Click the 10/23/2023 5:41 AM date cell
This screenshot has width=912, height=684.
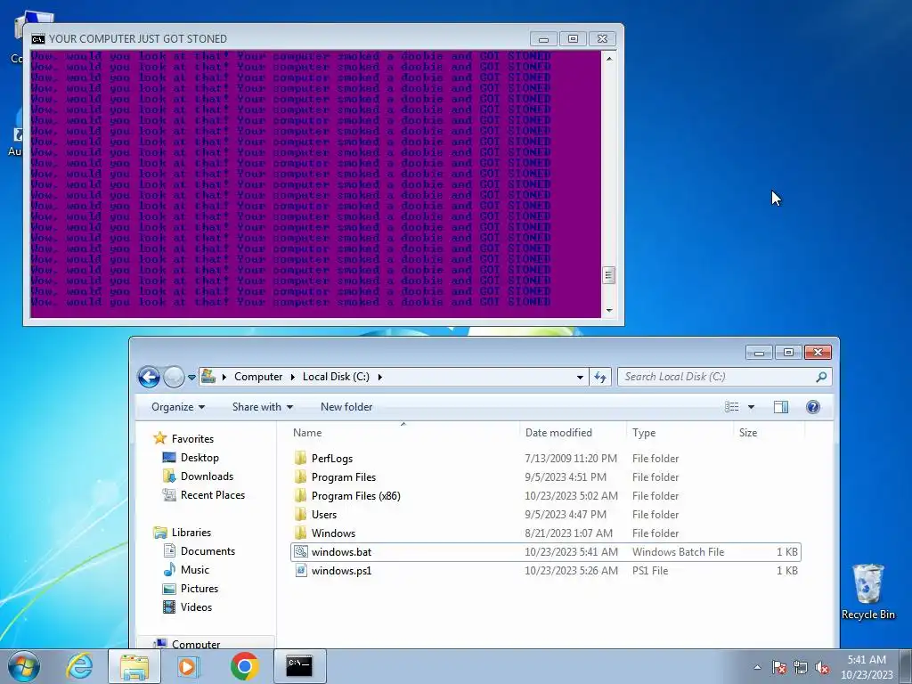pyautogui.click(x=571, y=552)
